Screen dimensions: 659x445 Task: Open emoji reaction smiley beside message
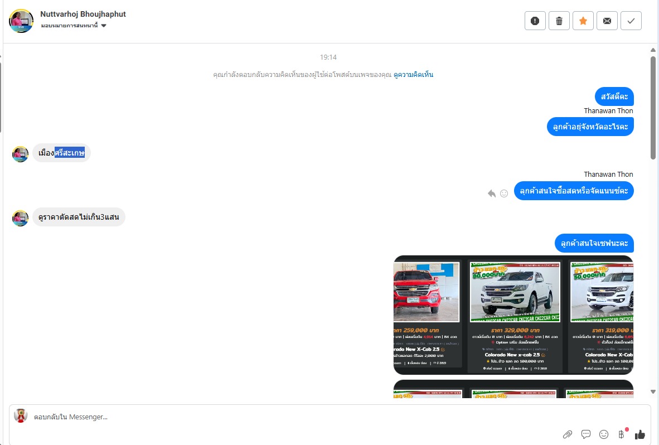504,194
